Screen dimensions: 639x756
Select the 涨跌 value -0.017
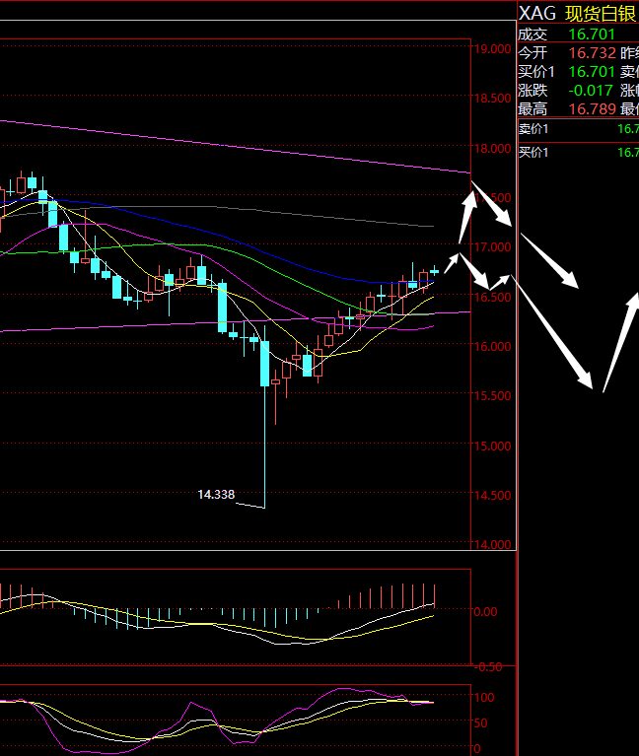click(591, 90)
